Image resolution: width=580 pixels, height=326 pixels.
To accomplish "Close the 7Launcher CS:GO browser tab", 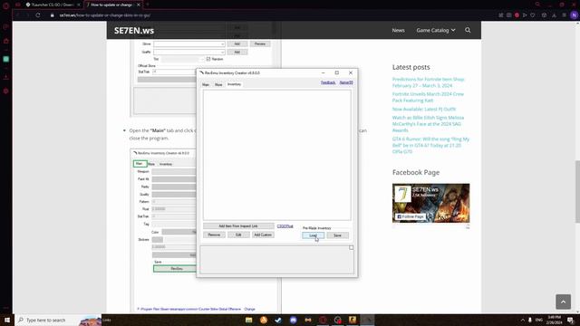I will [79, 5].
